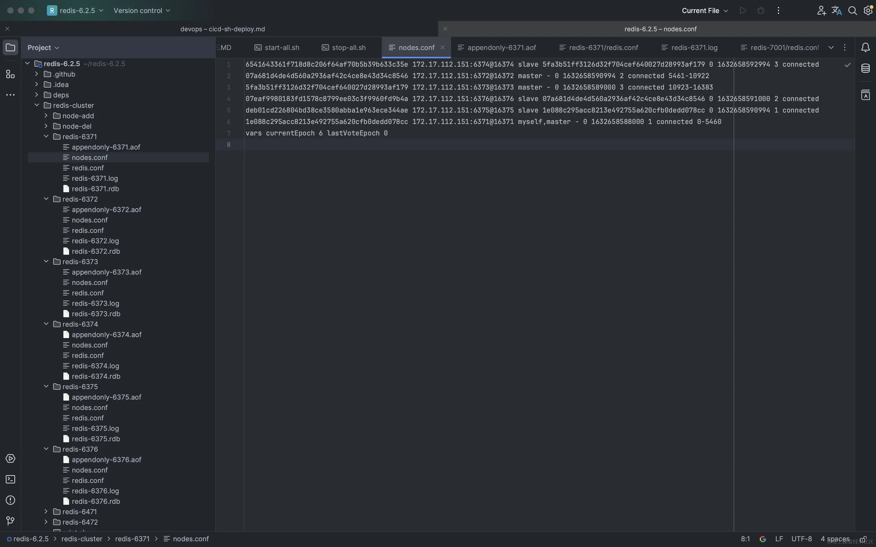Click the Debug bug icon
Image resolution: width=876 pixels, height=547 pixels.
(x=761, y=10)
